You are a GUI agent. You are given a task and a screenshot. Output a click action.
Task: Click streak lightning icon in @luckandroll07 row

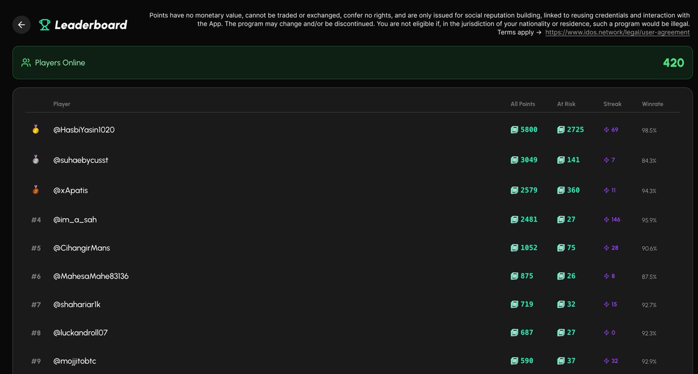(607, 333)
